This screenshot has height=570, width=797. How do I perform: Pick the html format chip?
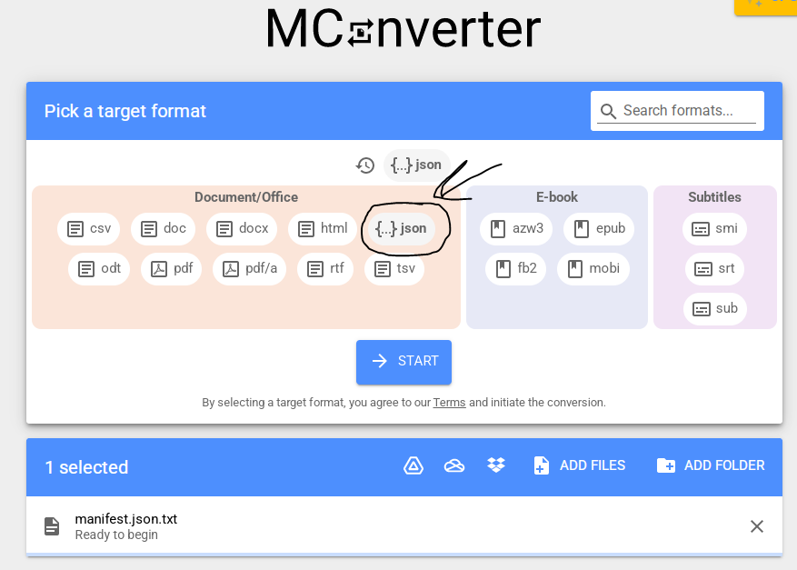[x=323, y=229]
